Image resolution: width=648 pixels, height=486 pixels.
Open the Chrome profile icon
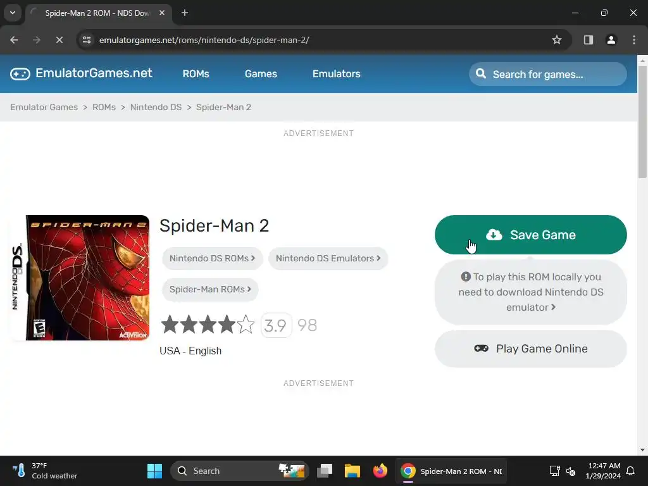coord(611,40)
